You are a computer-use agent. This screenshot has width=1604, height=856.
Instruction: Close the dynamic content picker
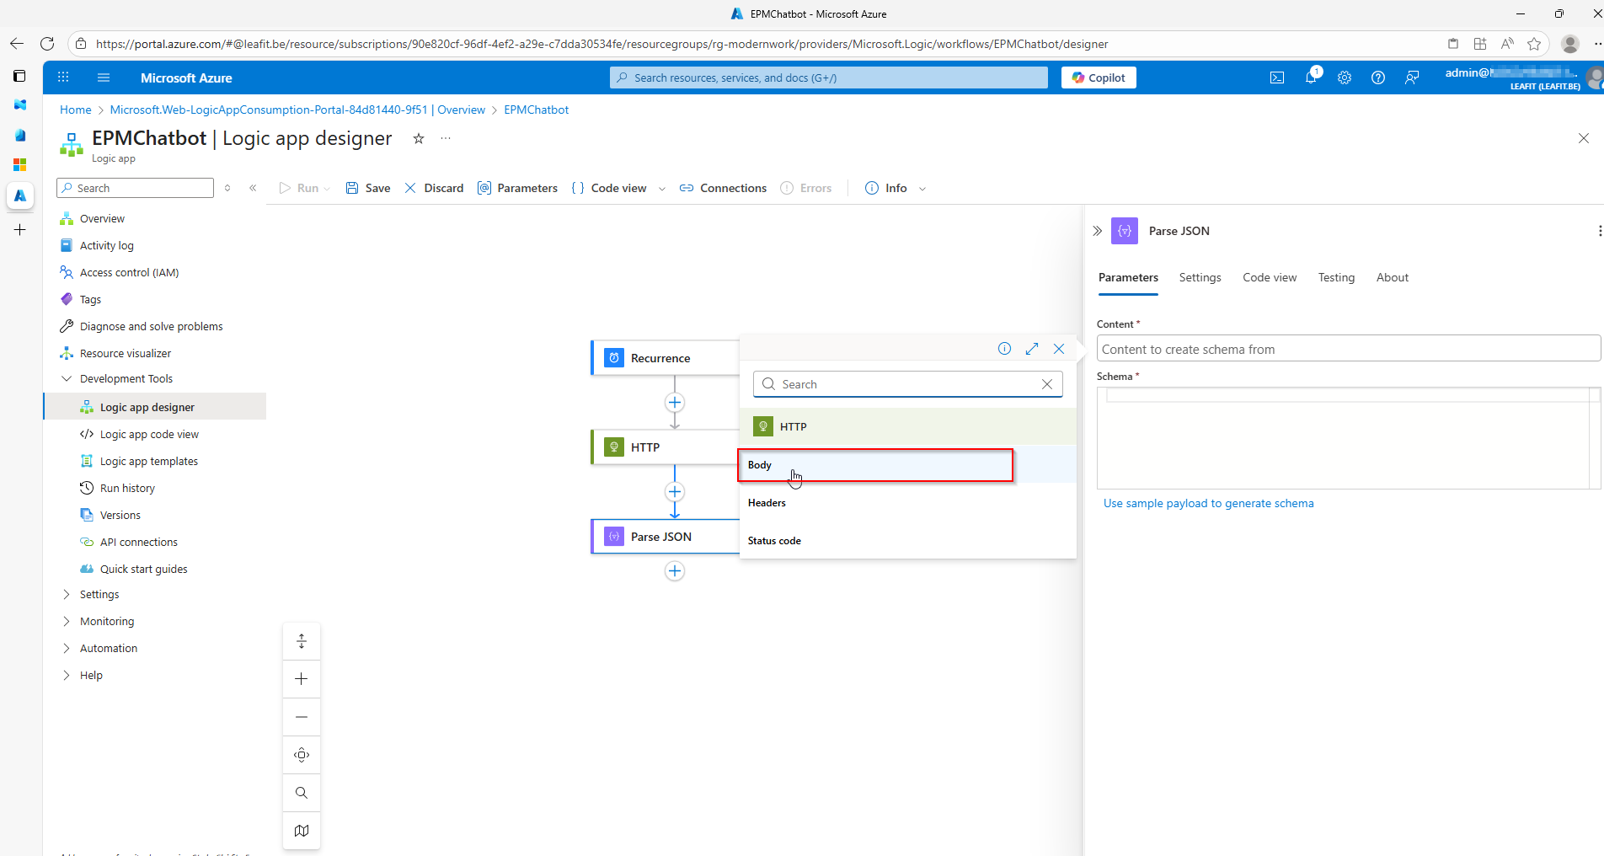tap(1059, 349)
